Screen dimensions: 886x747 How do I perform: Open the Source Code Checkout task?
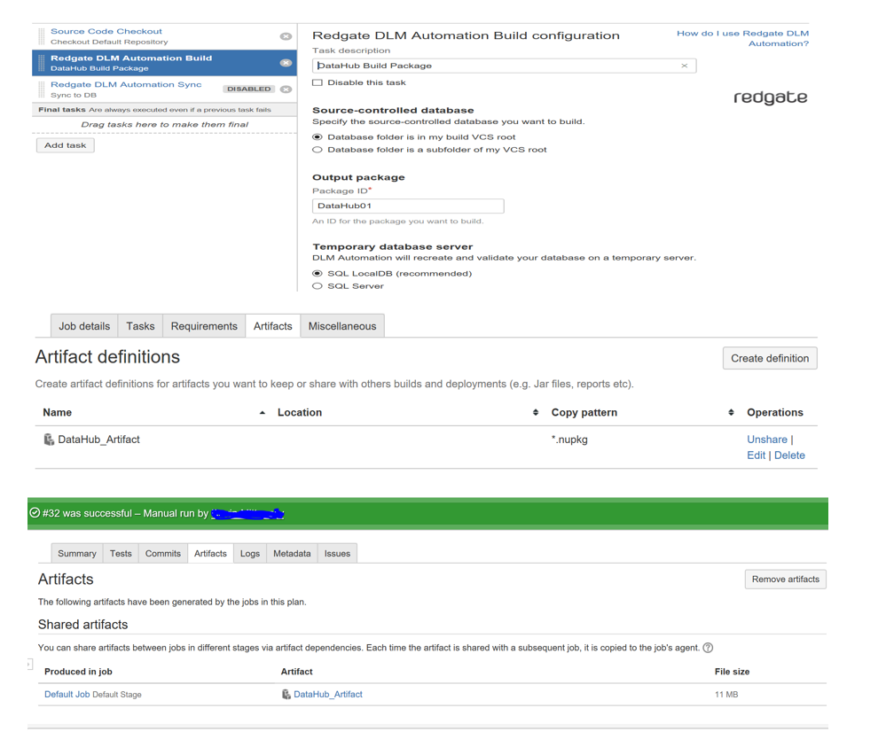pyautogui.click(x=106, y=32)
